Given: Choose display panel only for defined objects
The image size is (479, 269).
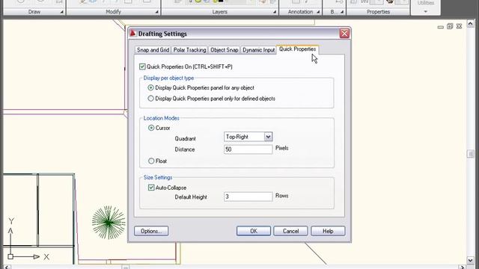Looking at the screenshot, I should (x=150, y=99).
